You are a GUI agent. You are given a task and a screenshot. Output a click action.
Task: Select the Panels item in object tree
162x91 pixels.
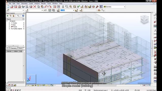point(15,27)
